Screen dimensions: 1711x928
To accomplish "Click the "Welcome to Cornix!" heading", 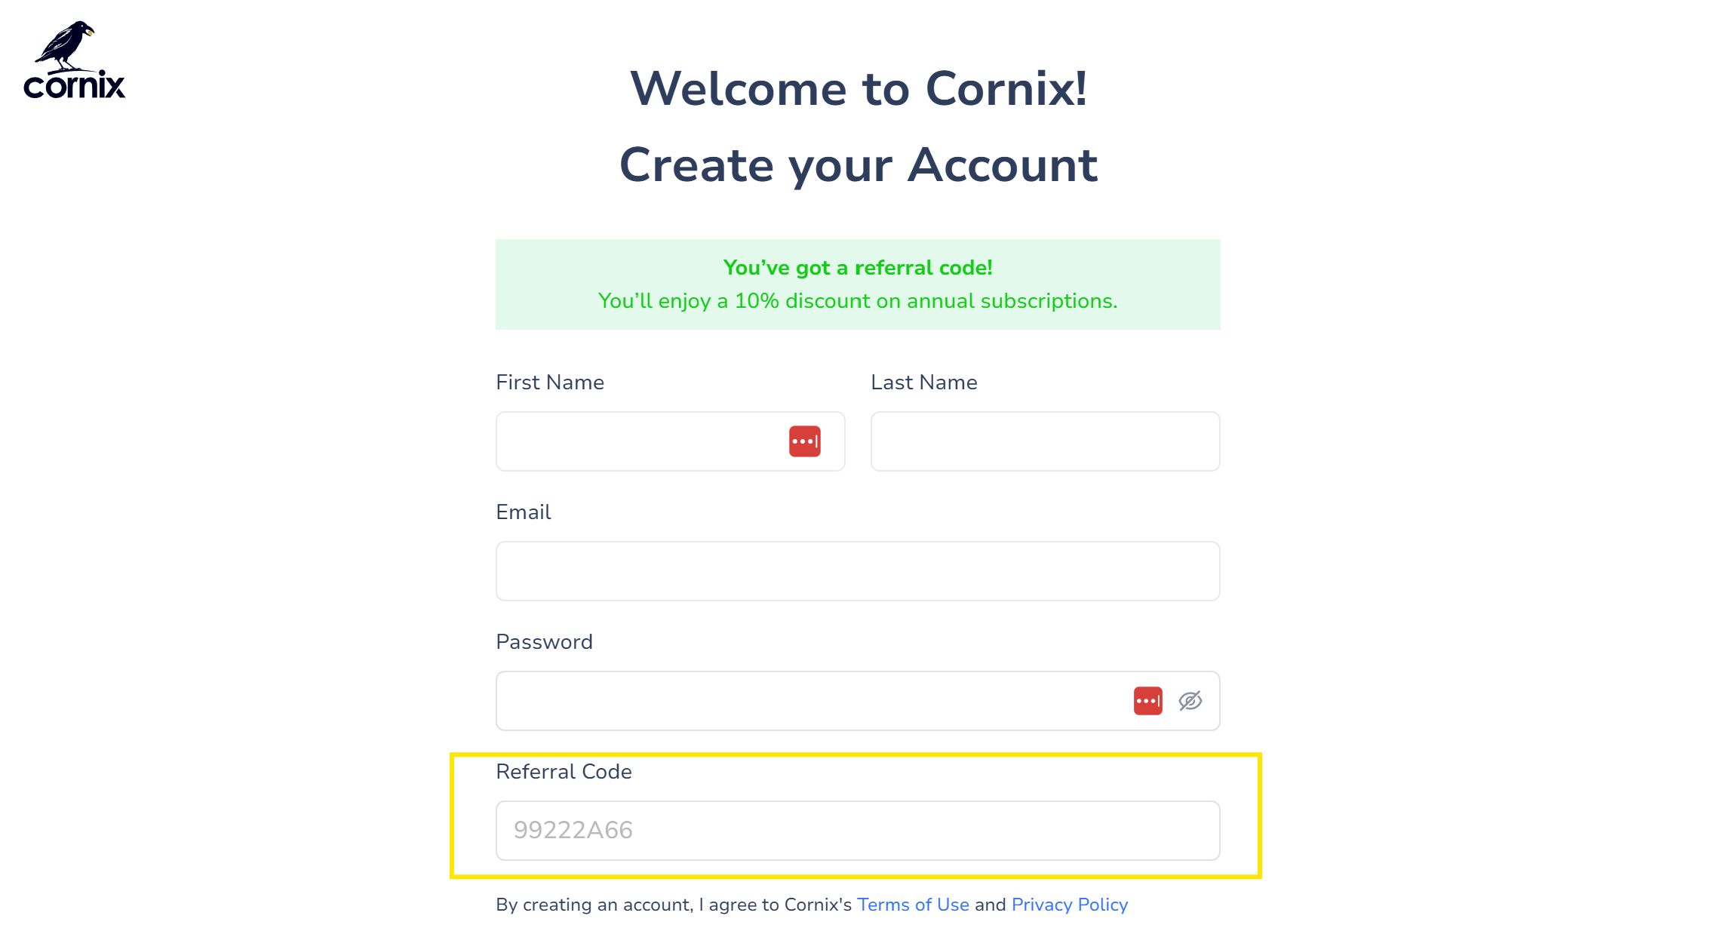I will click(859, 89).
